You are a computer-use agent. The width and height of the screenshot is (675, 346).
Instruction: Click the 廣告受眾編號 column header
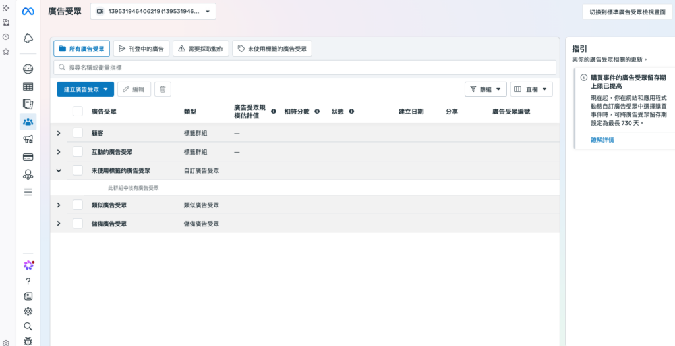pos(512,111)
